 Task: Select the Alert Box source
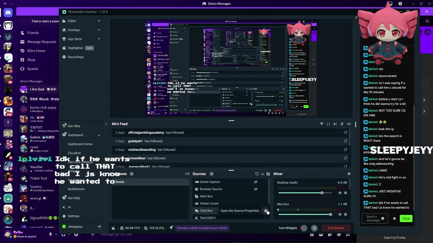[206, 196]
